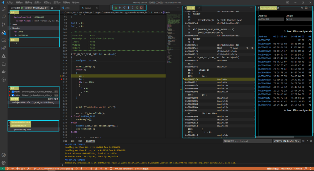Click the green reset power icon in debug toolbar
The width and height of the screenshot is (314, 171).
[x=116, y=8]
